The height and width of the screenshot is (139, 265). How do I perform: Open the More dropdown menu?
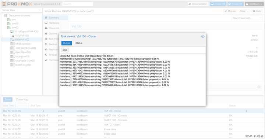tap(244, 11)
